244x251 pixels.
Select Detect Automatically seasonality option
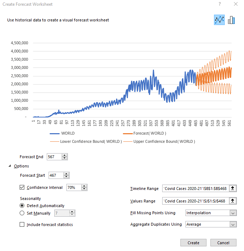pyautogui.click(x=22, y=206)
